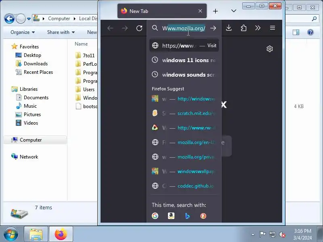Show hidden tray icons arrow
The image size is (323, 242).
coord(253,234)
